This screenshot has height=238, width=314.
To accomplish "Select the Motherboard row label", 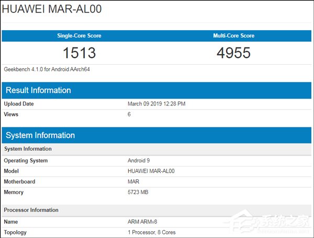I will click(x=21, y=182).
